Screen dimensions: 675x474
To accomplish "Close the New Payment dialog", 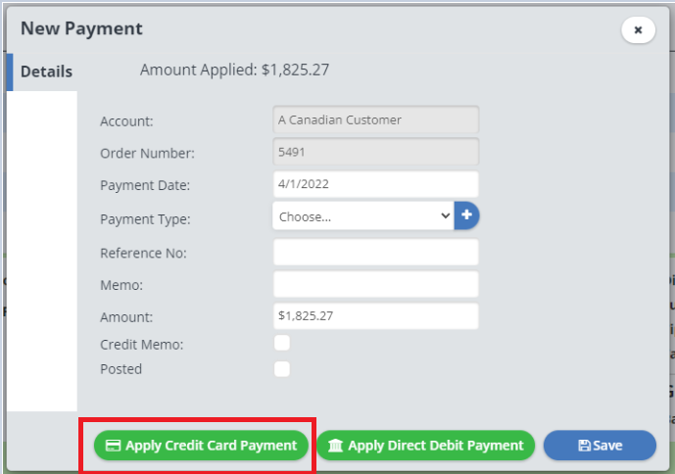I will point(638,29).
